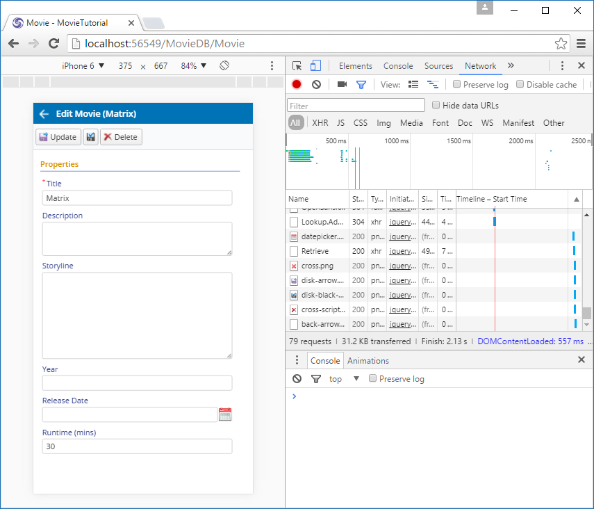Enable Preserve log in Network panel
594x509 pixels.
point(457,84)
